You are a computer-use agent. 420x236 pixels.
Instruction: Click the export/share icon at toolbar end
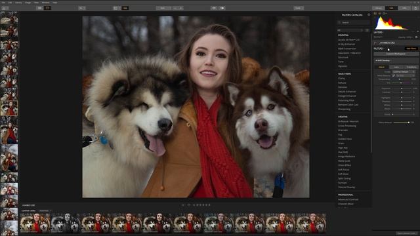(x=415, y=8)
